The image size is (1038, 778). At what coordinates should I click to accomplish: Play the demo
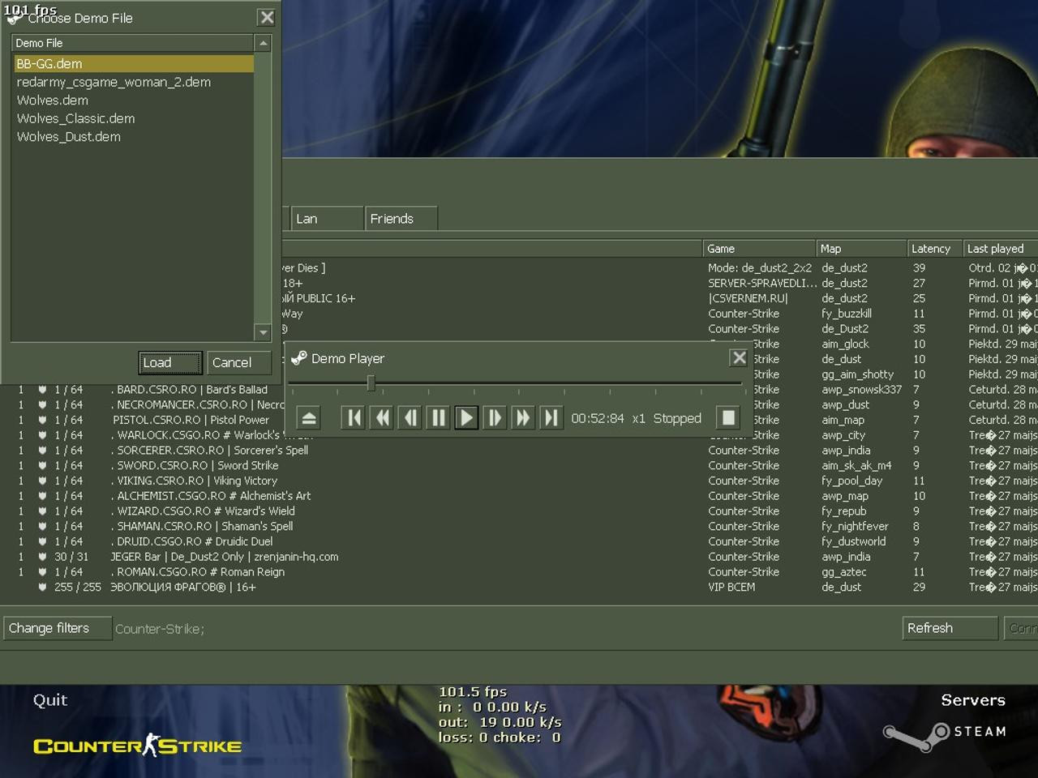(466, 418)
